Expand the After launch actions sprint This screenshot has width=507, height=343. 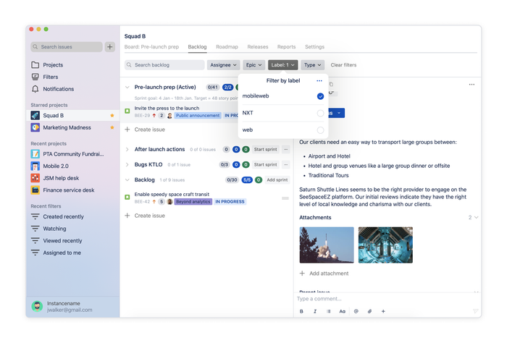point(127,149)
